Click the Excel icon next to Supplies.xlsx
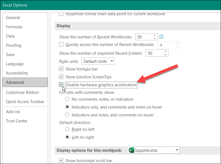 [x=131, y=150]
